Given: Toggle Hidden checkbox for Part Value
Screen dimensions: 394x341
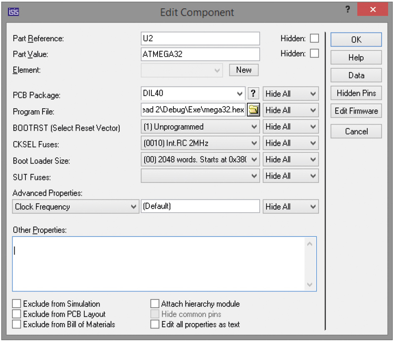Looking at the screenshot, I should click(314, 53).
